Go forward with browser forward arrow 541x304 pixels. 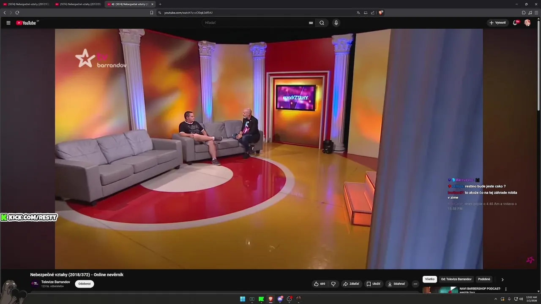pyautogui.click(x=11, y=13)
